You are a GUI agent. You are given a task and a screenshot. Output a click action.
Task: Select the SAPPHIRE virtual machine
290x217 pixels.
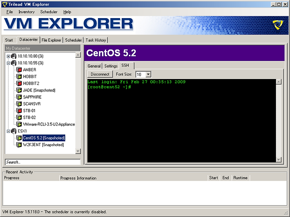[32, 97]
